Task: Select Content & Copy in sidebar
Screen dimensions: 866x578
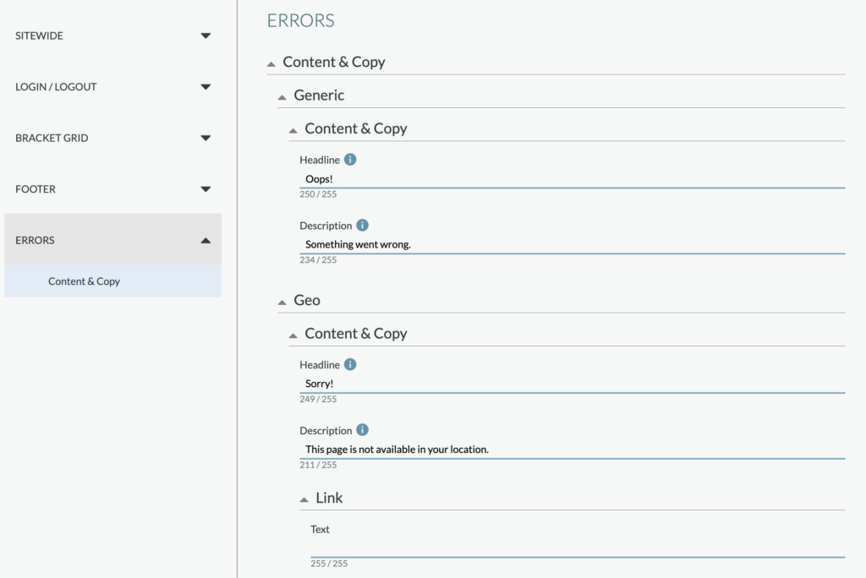Action: [x=85, y=281]
